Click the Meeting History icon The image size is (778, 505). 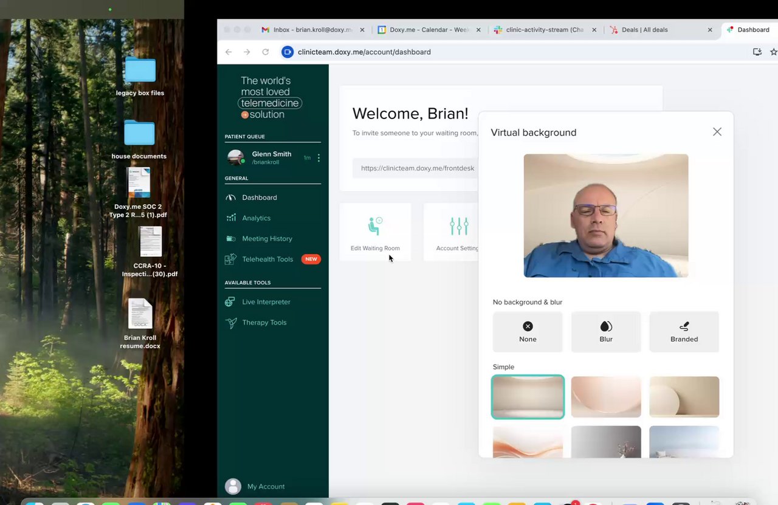[x=231, y=239]
